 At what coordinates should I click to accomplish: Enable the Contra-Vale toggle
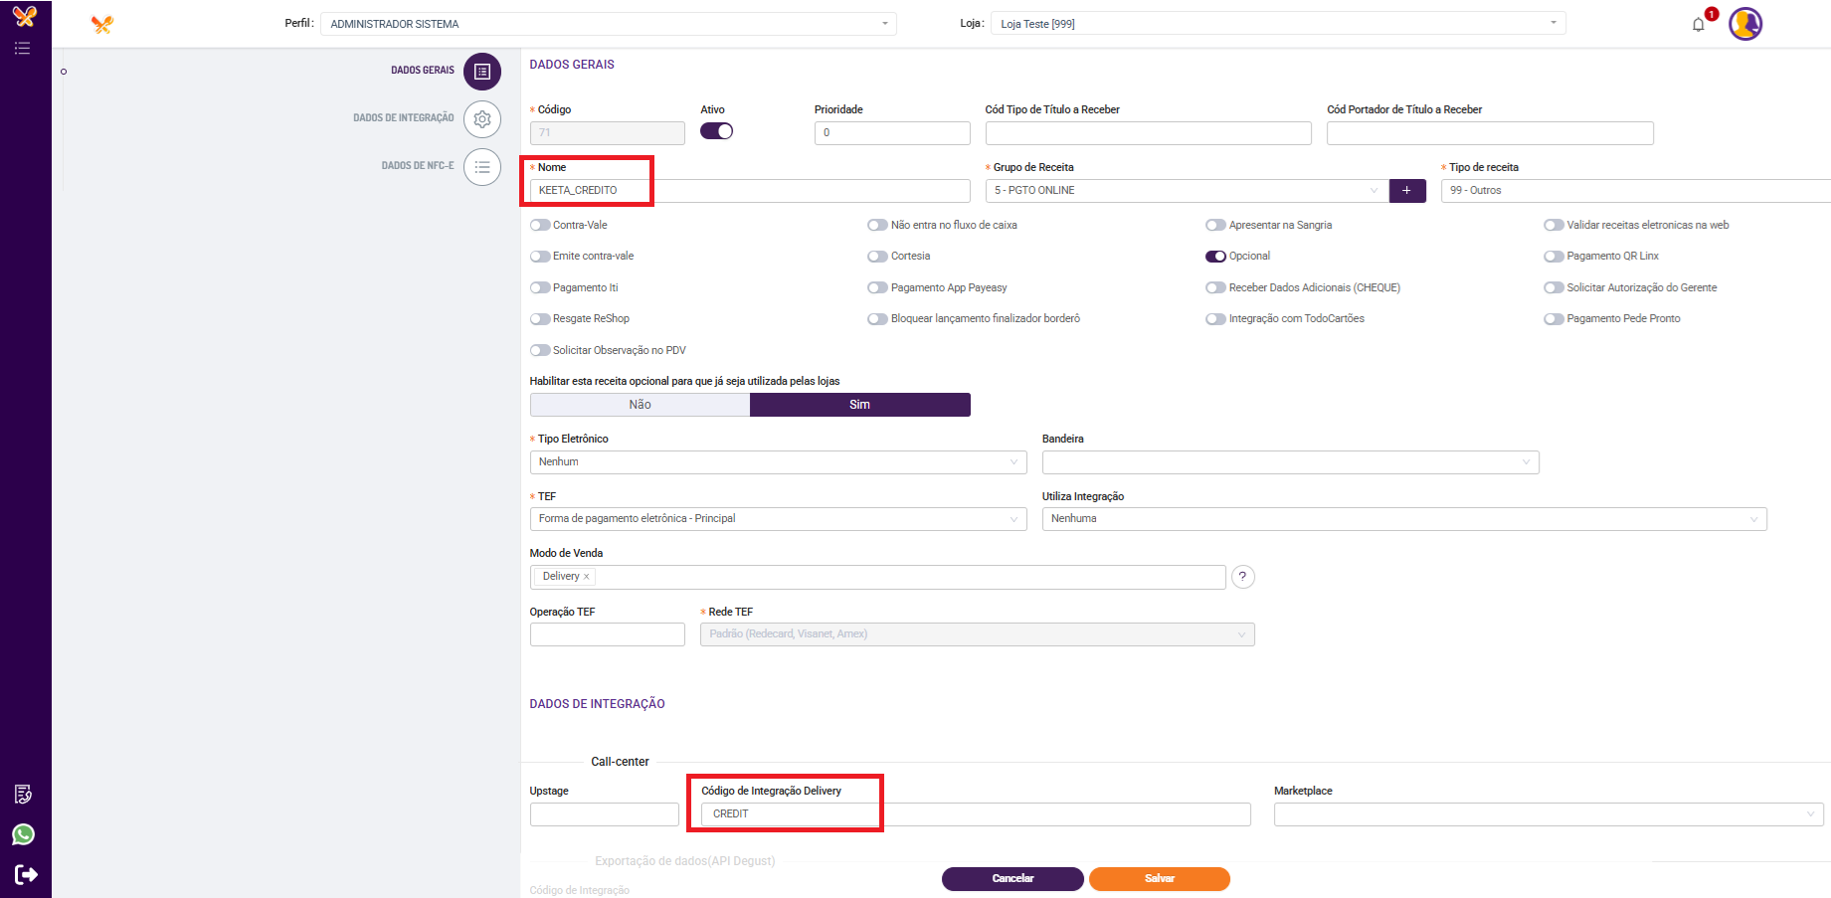(540, 226)
